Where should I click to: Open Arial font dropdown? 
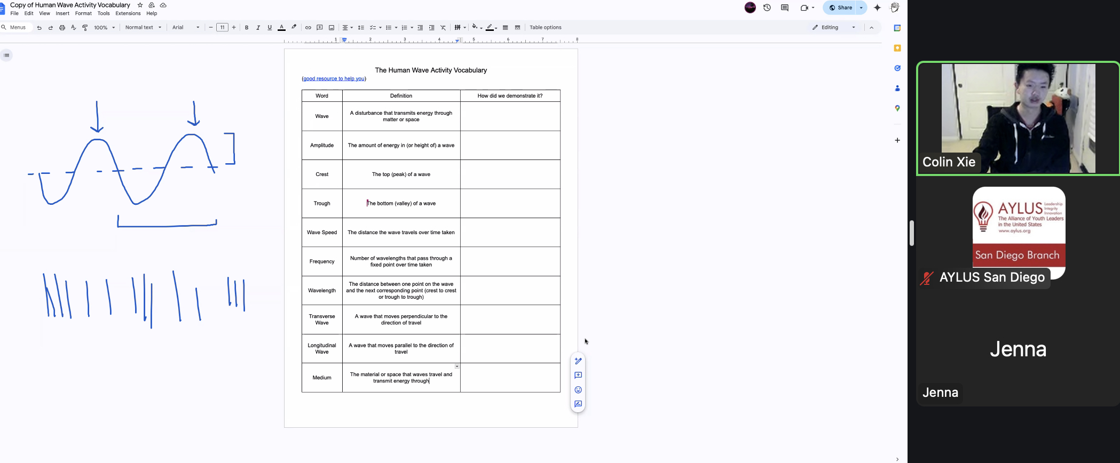coord(186,28)
